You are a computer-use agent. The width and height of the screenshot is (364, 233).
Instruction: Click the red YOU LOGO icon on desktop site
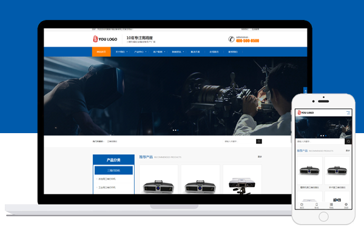click(95, 39)
